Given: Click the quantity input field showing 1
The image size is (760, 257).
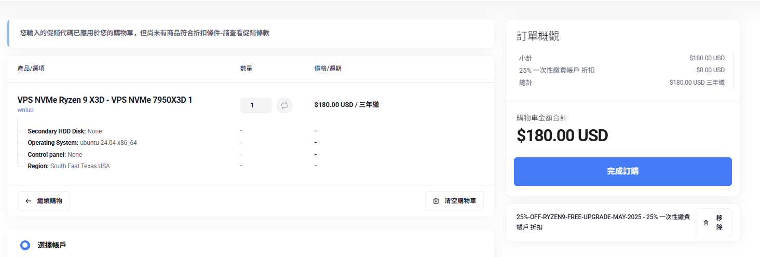Looking at the screenshot, I should pos(256,105).
